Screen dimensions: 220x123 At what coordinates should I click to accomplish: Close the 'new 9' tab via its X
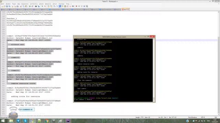[x=128, y=10]
